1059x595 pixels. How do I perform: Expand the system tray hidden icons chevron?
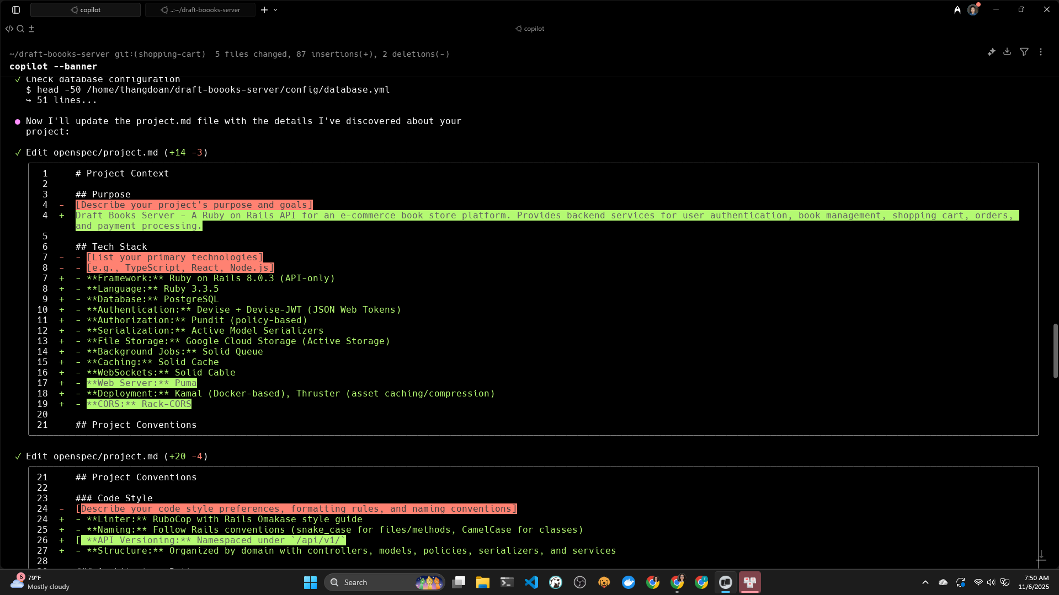coord(925,582)
